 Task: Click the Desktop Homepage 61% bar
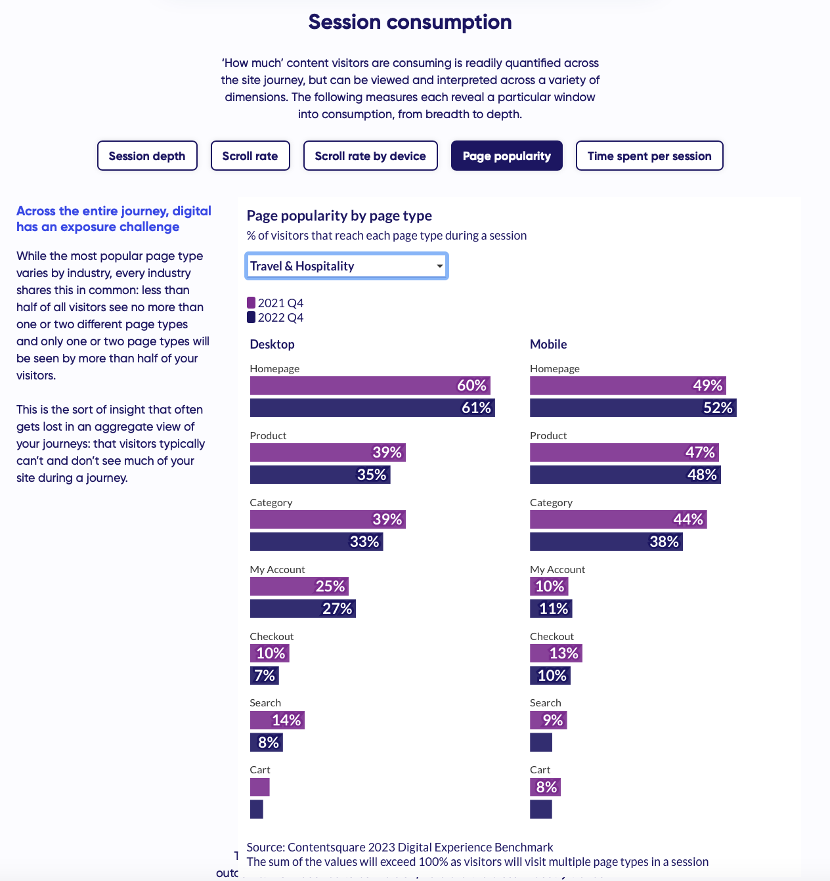click(372, 408)
